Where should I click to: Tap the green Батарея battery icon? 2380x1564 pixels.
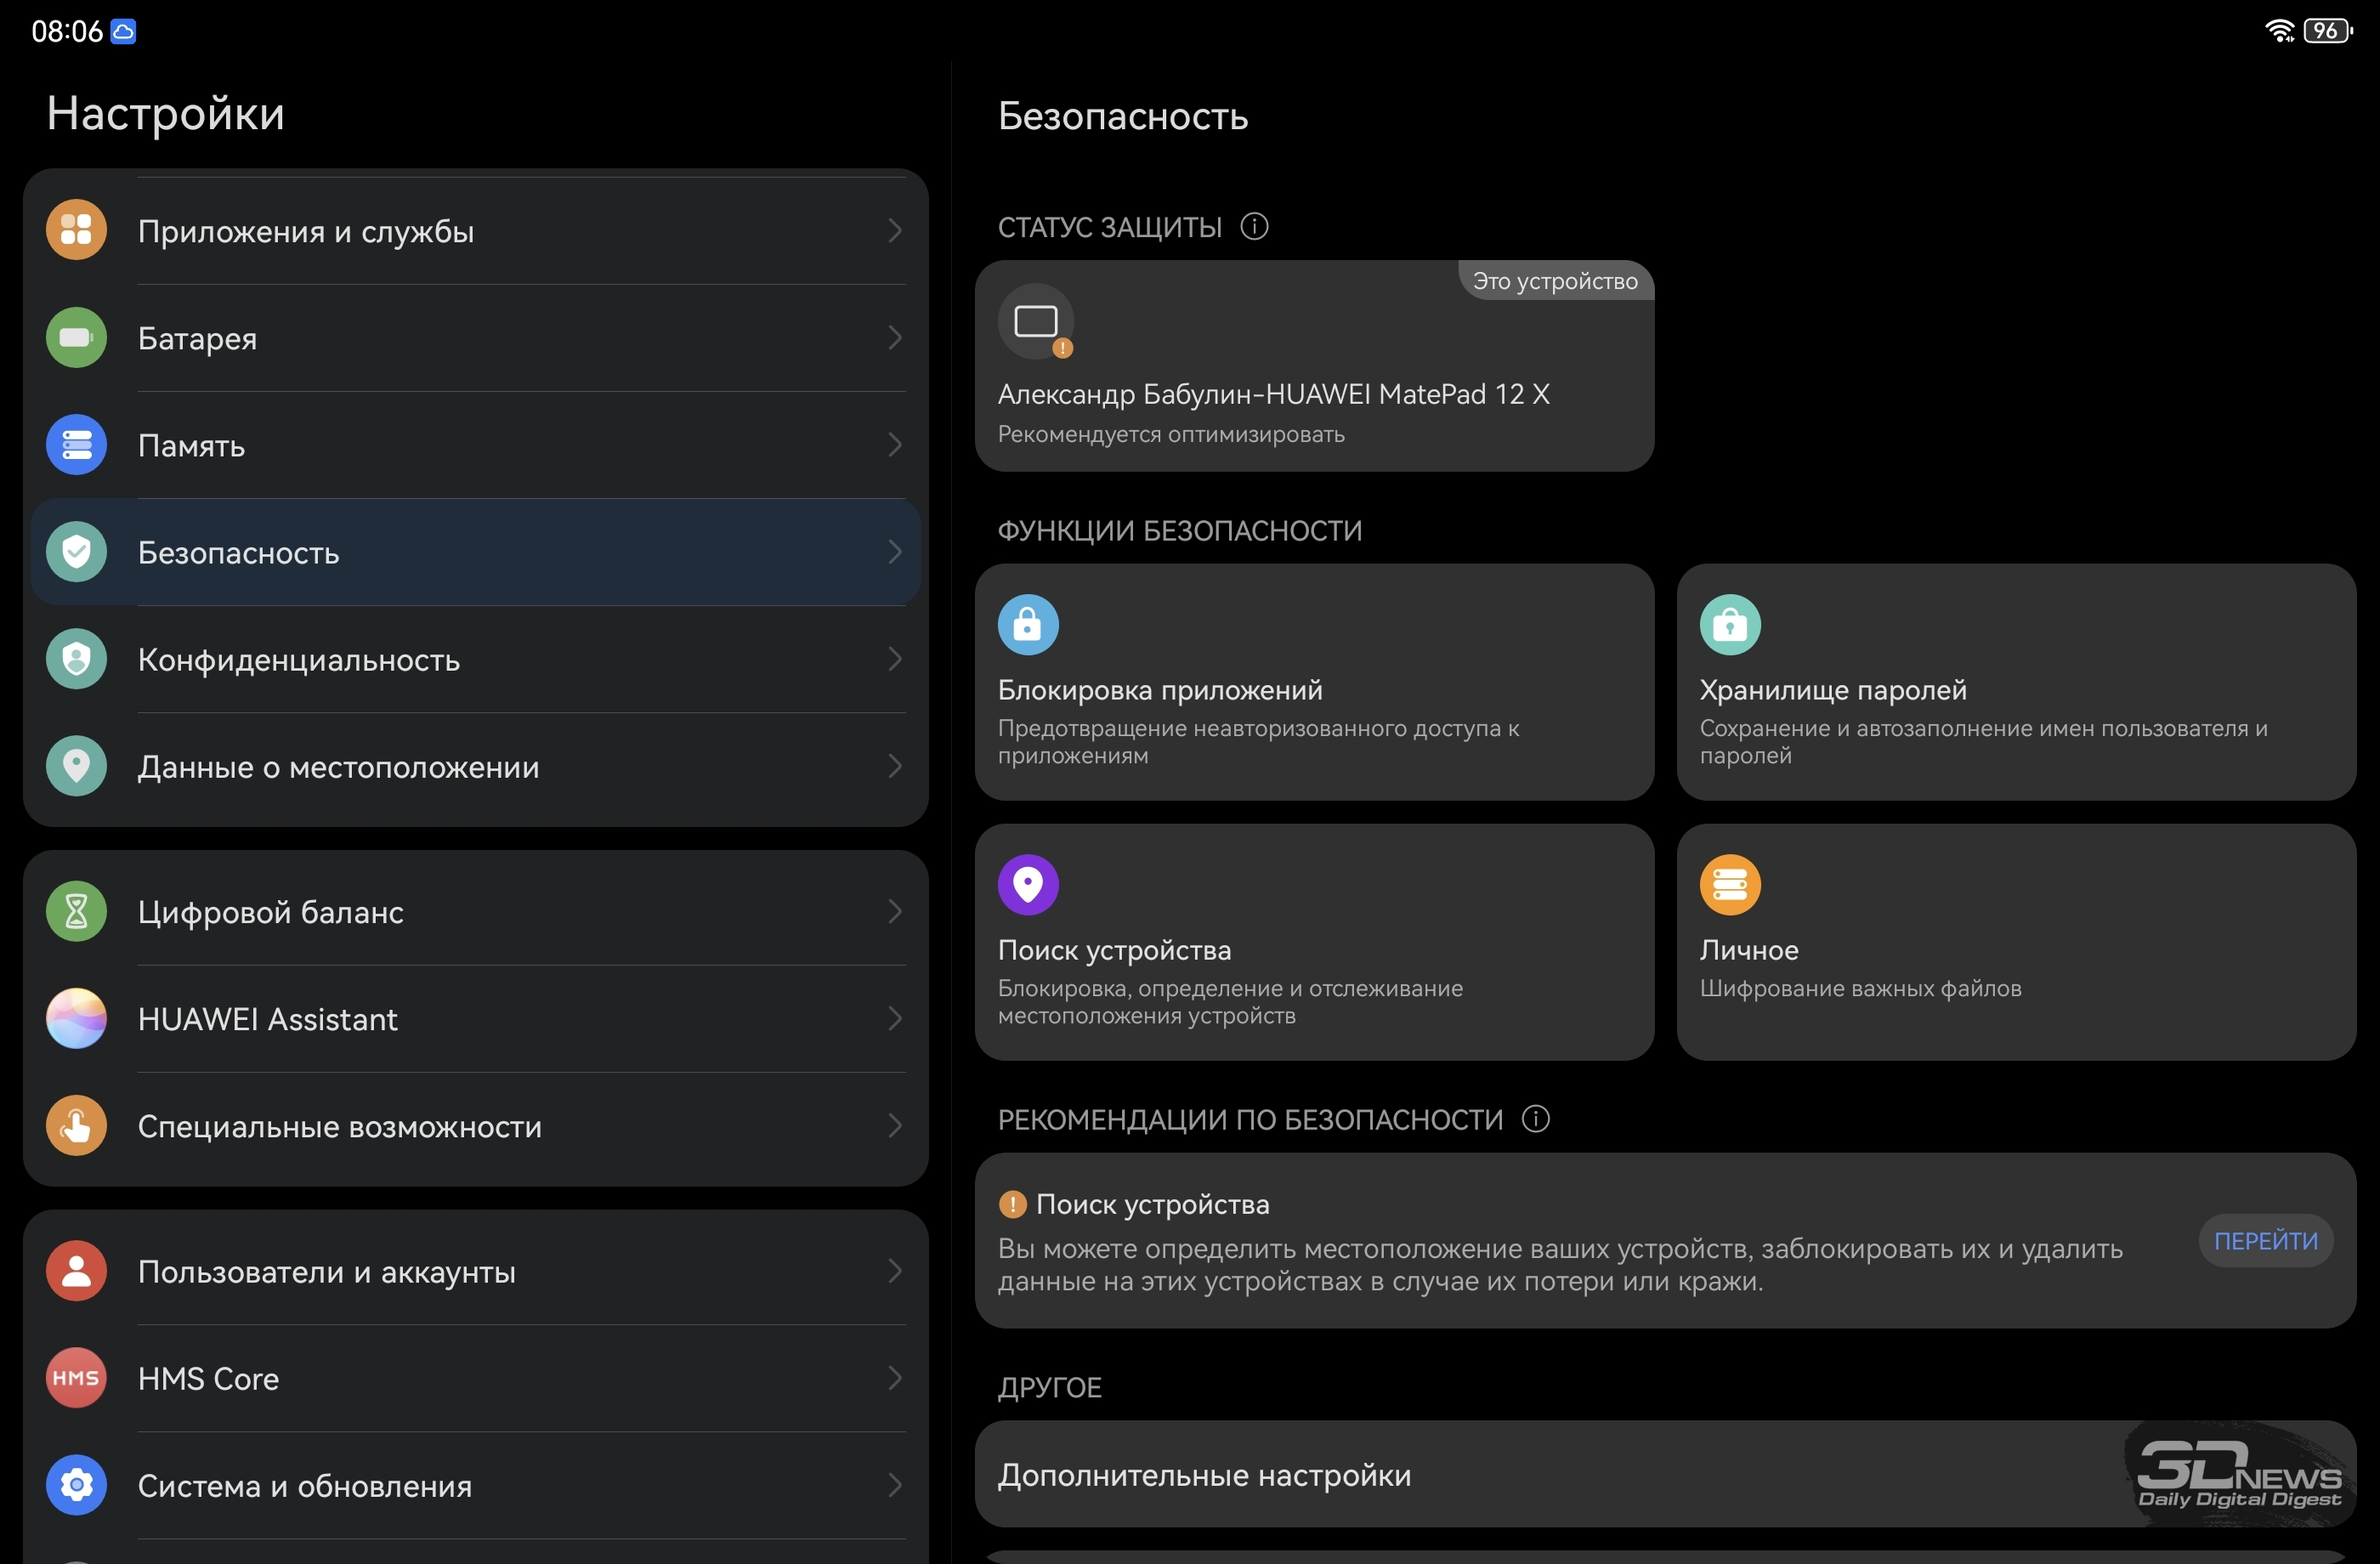pyautogui.click(x=76, y=338)
